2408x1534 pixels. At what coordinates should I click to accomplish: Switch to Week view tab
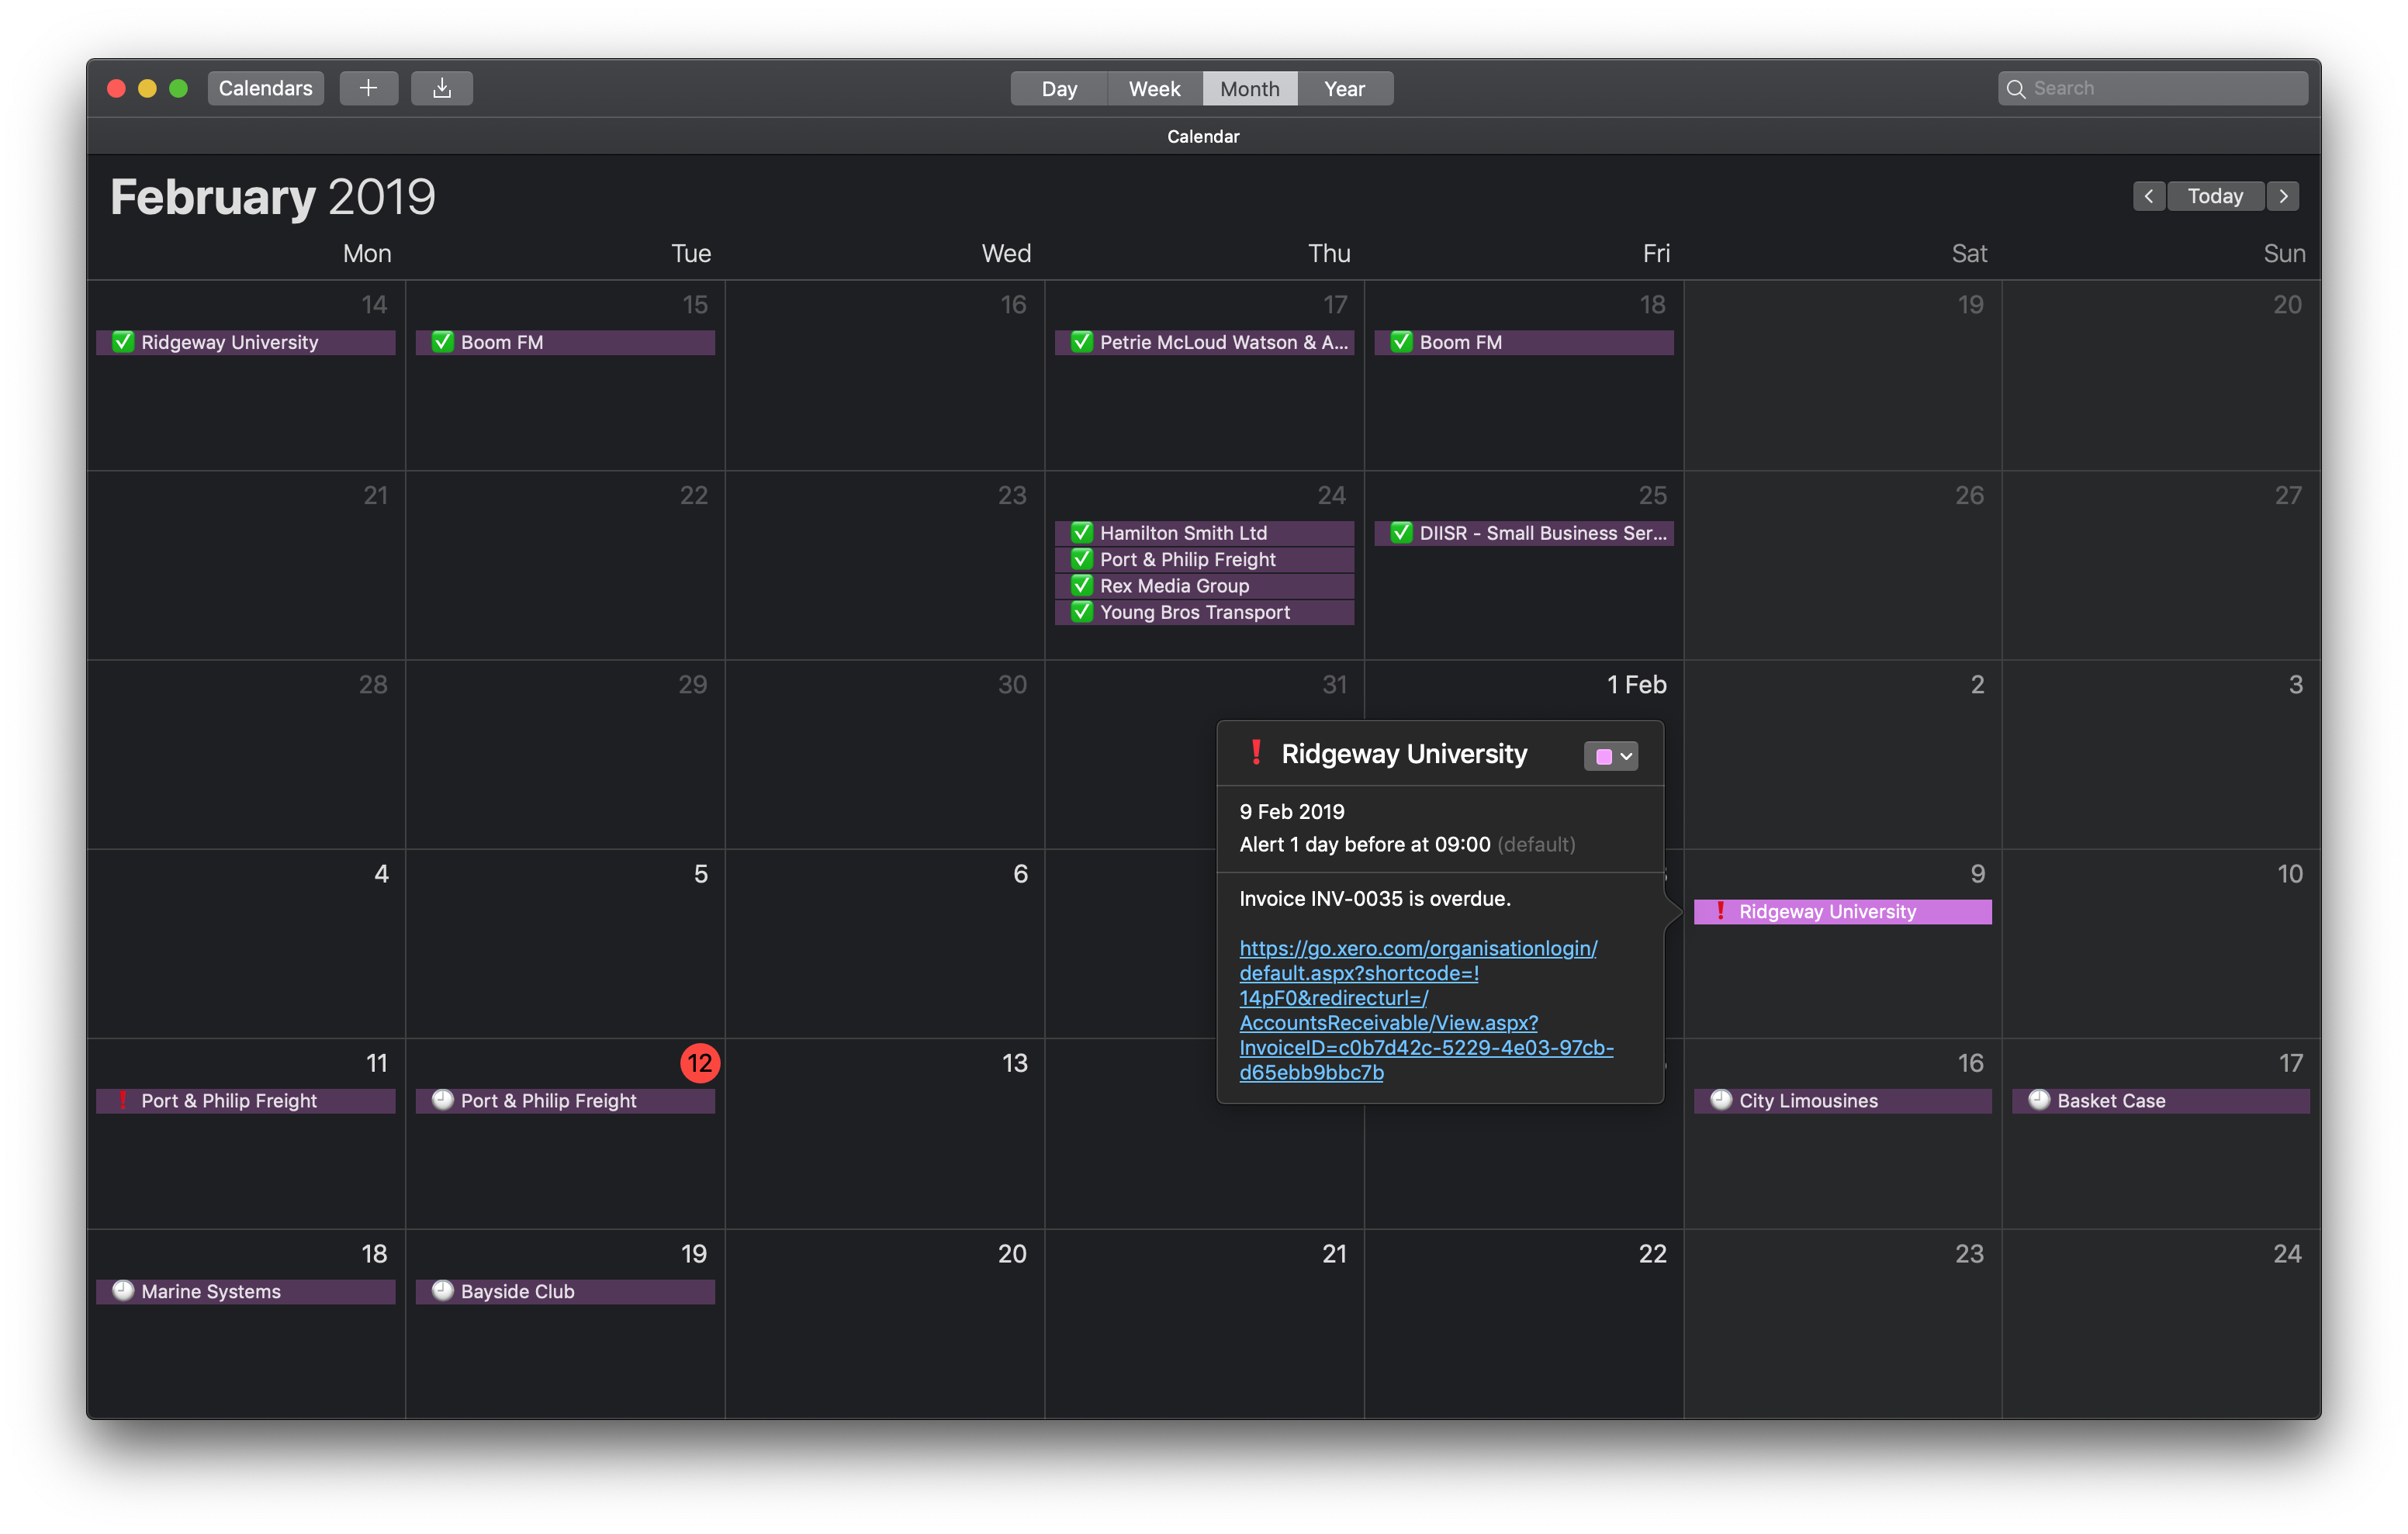tap(1154, 89)
